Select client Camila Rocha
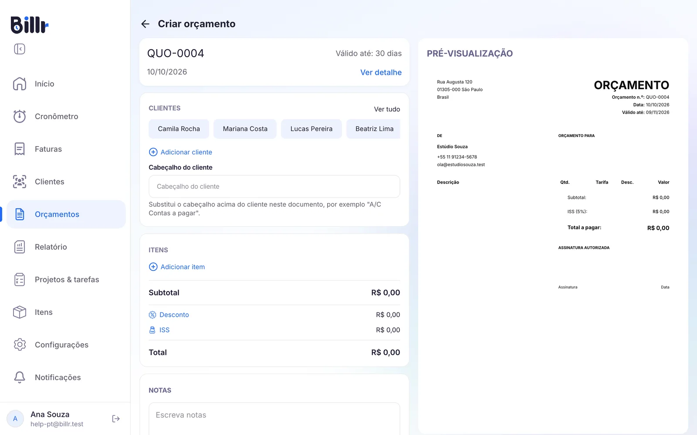This screenshot has width=697, height=435. click(179, 129)
